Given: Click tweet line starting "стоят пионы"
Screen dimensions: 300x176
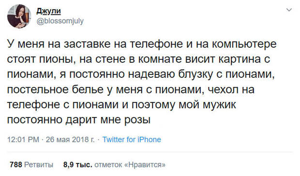Looking at the screenshot, I should click(x=138, y=59).
